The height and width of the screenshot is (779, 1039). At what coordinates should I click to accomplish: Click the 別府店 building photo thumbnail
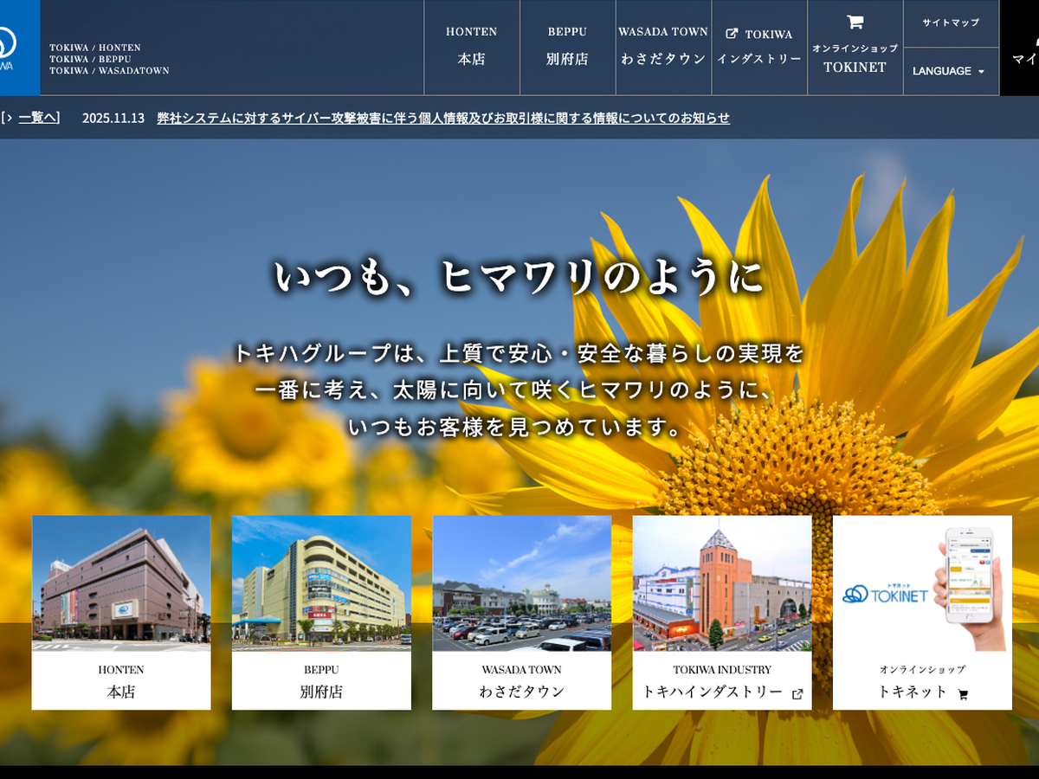click(x=321, y=583)
